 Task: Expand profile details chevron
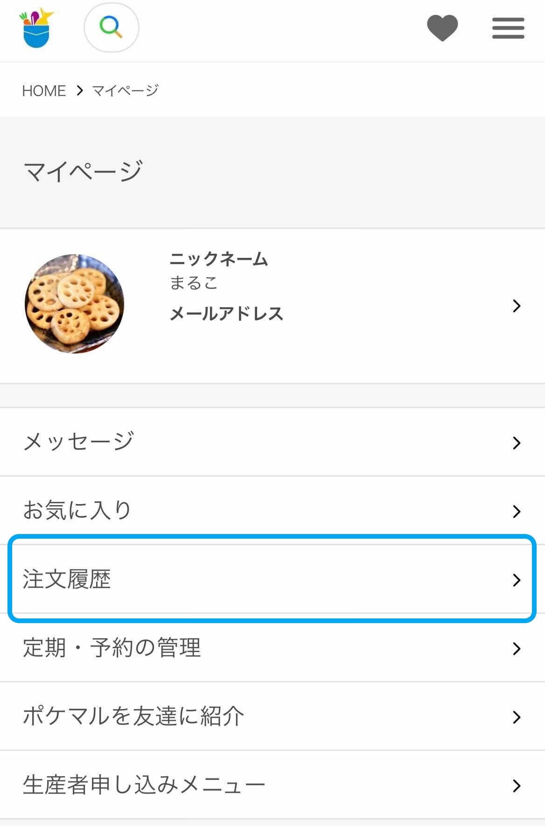(516, 306)
